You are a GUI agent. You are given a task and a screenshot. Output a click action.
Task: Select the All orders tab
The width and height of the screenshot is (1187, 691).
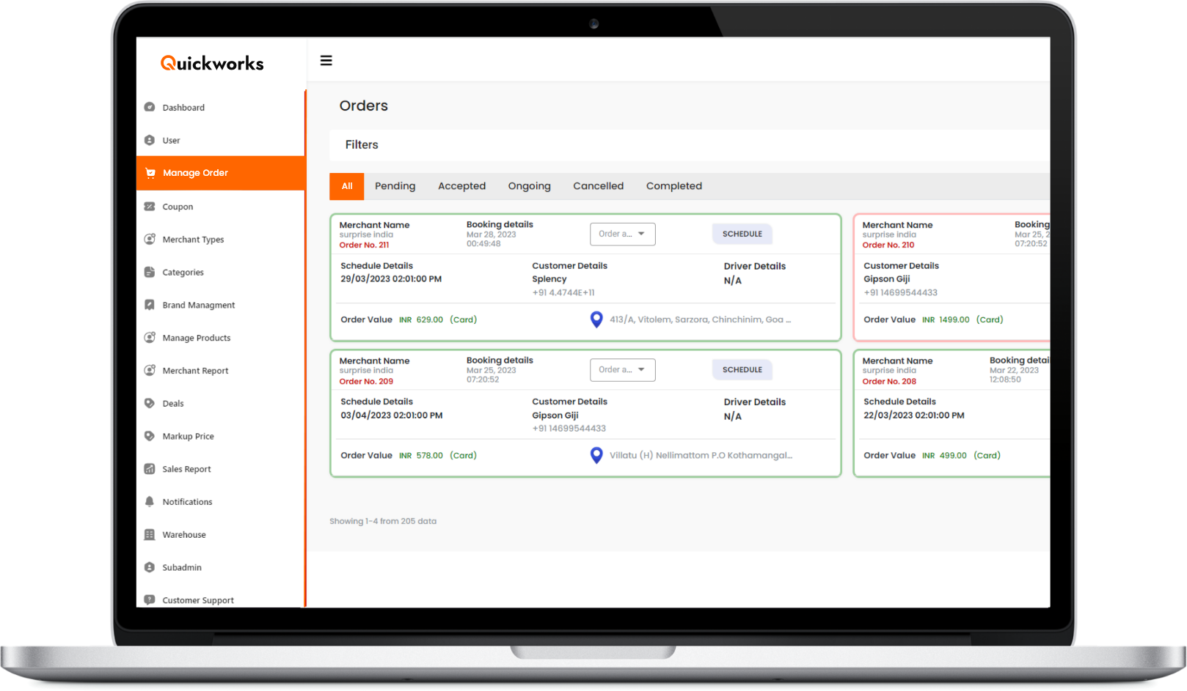click(x=347, y=186)
